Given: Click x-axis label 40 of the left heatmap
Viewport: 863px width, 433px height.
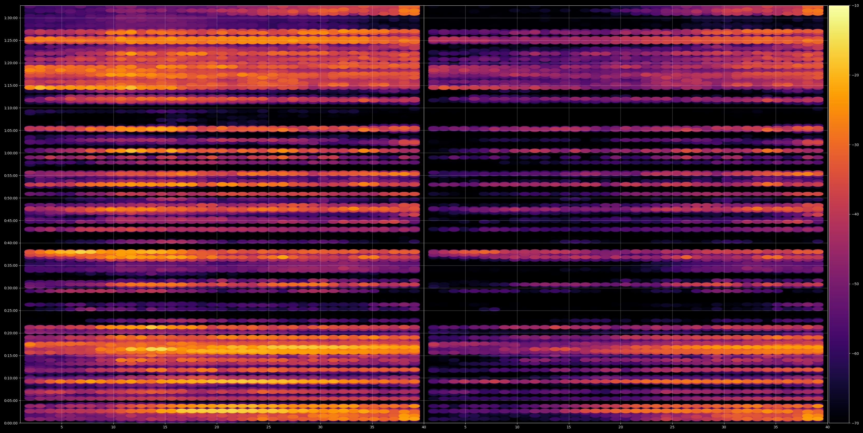Looking at the screenshot, I should point(424,427).
